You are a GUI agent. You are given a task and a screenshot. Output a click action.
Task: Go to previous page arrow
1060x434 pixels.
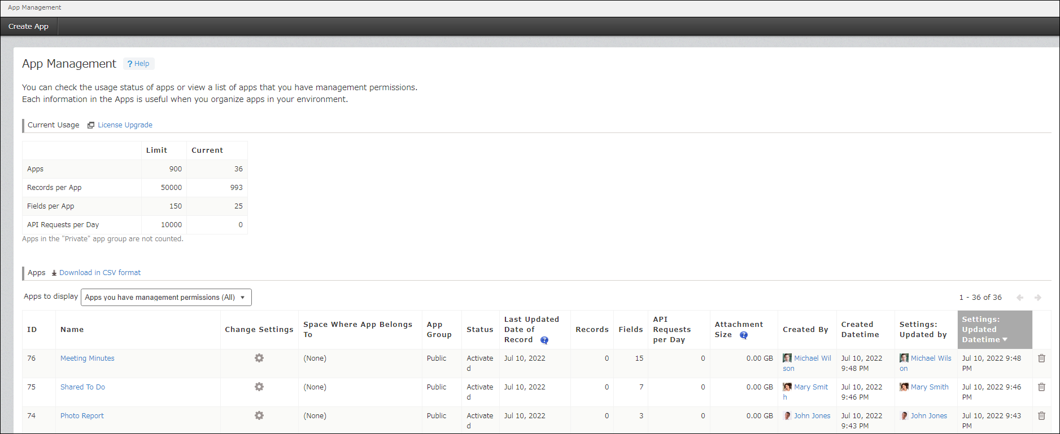pos(1020,298)
